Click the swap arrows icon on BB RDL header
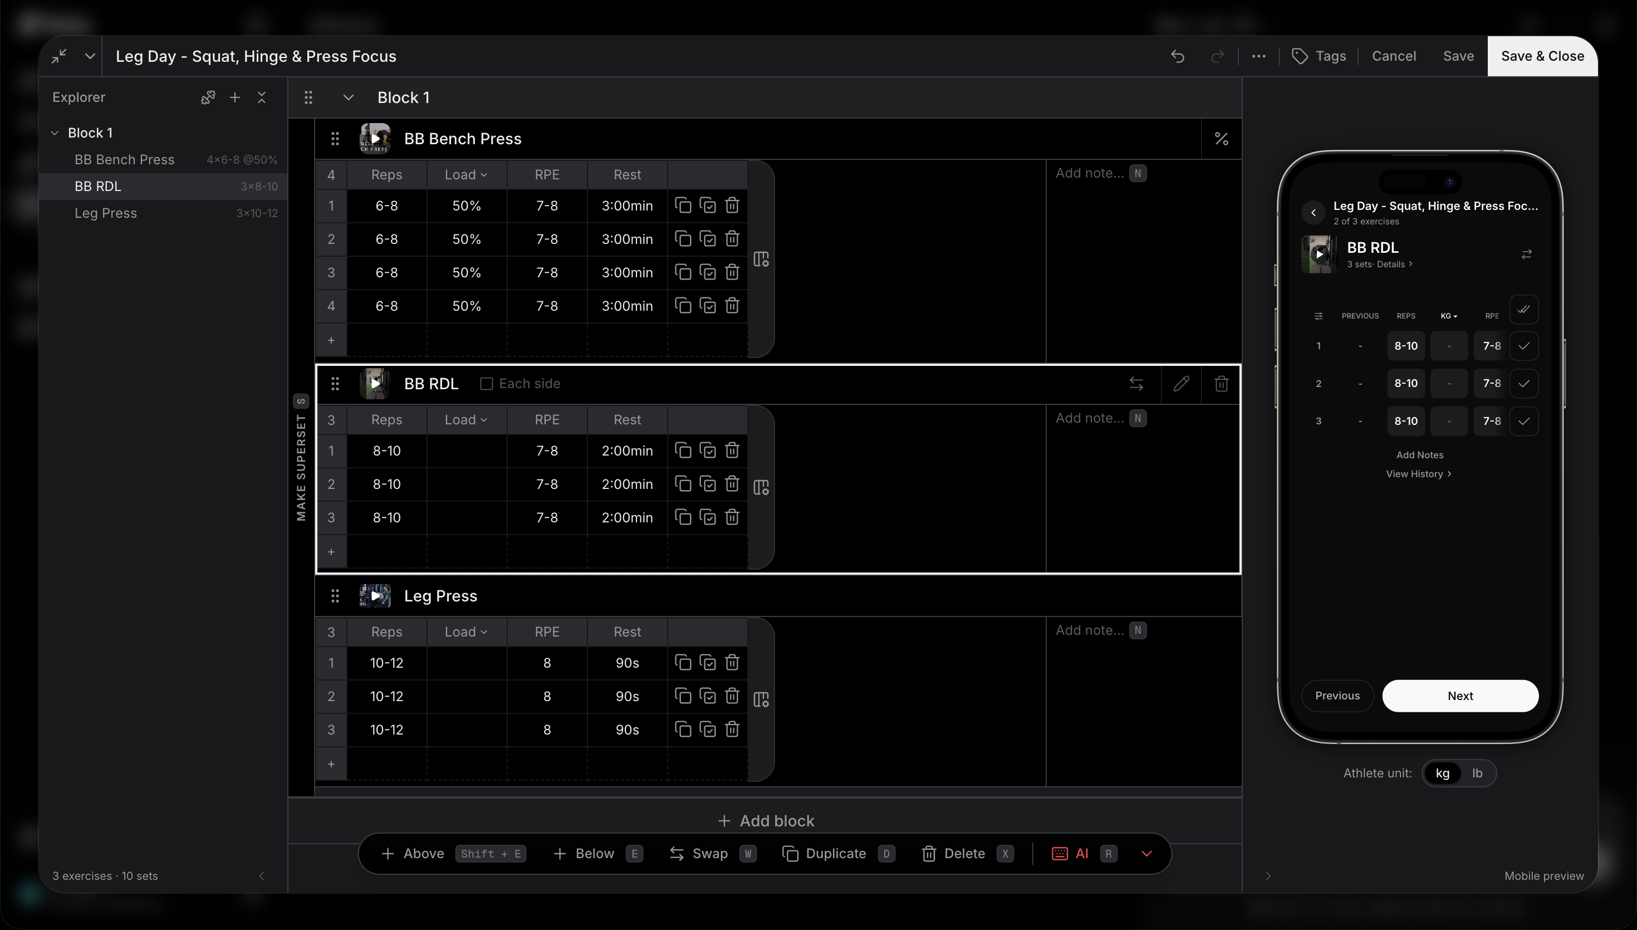 point(1136,384)
